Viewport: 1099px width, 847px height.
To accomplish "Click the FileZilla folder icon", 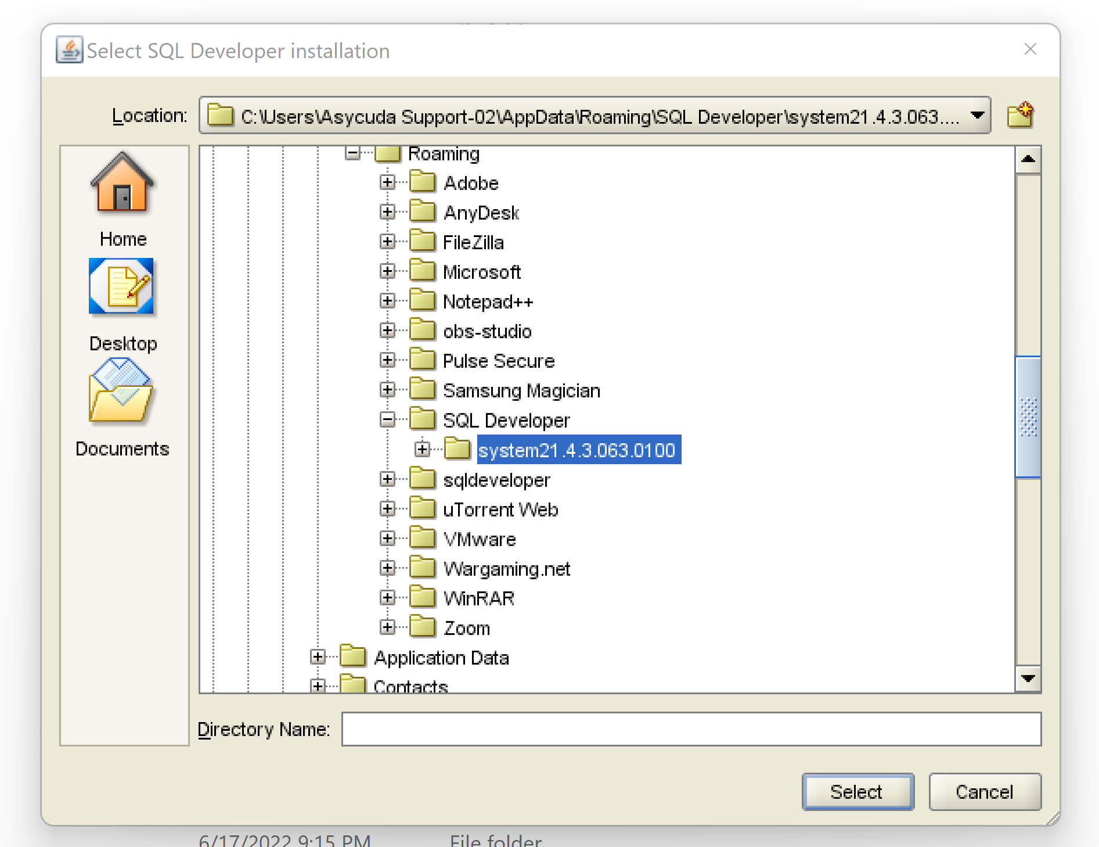I will coord(422,241).
